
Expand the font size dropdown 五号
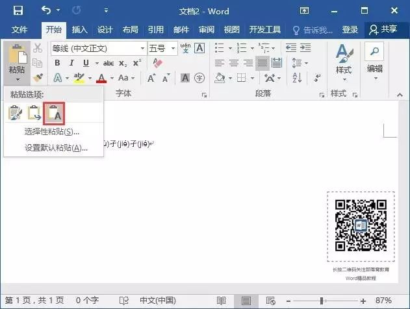pos(162,49)
